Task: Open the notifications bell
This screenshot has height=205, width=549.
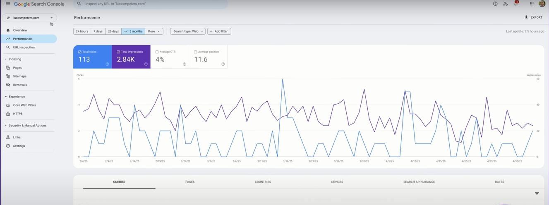Action: 516,4
